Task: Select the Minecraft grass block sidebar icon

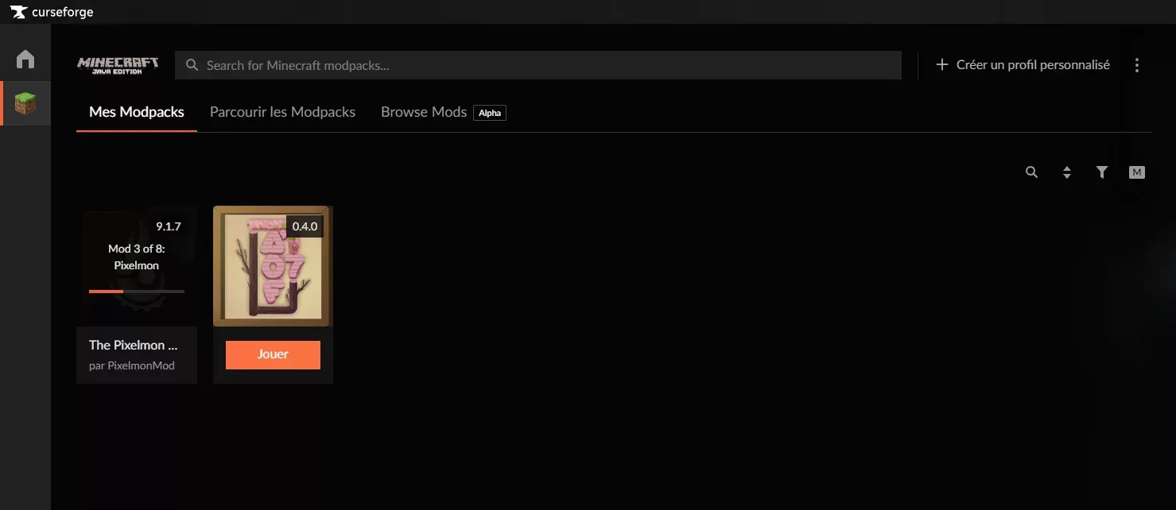Action: tap(25, 103)
